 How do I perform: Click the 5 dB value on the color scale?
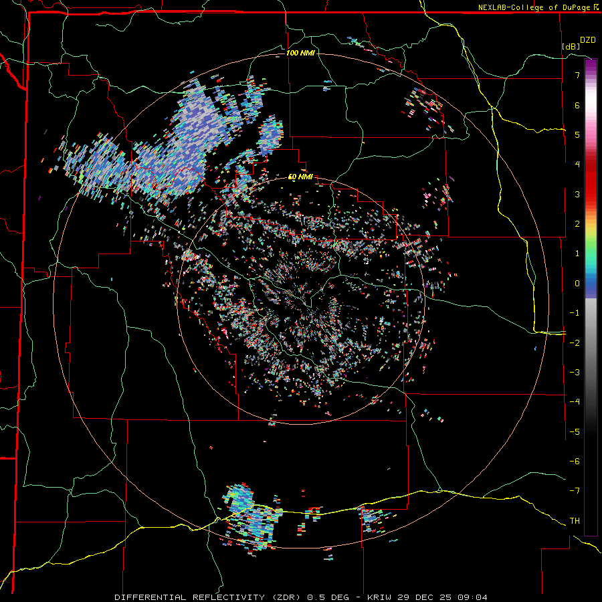[x=577, y=134]
